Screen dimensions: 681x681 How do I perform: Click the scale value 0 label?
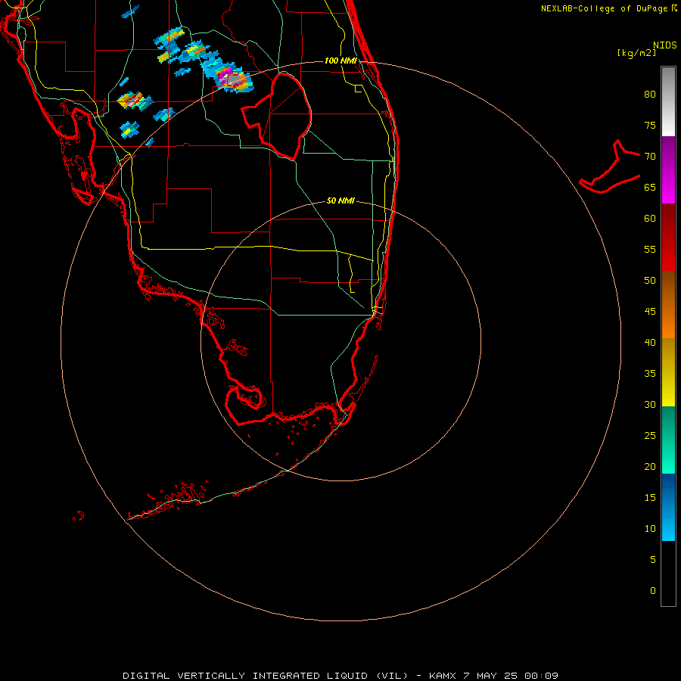point(653,591)
